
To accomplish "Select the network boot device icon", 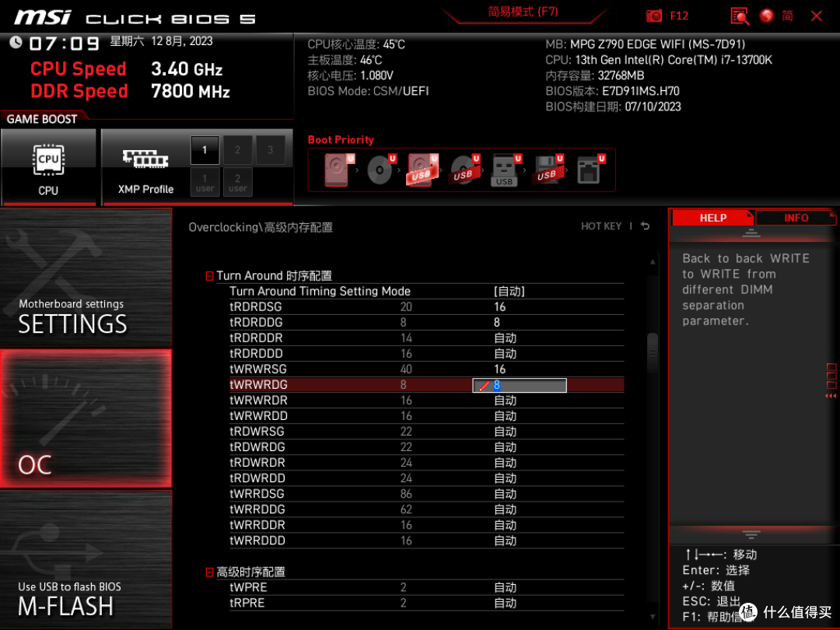I will click(x=590, y=170).
